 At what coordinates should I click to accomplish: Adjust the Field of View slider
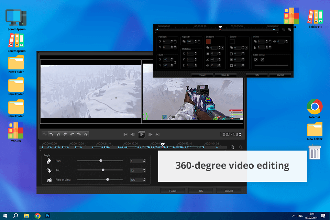tap(108, 179)
